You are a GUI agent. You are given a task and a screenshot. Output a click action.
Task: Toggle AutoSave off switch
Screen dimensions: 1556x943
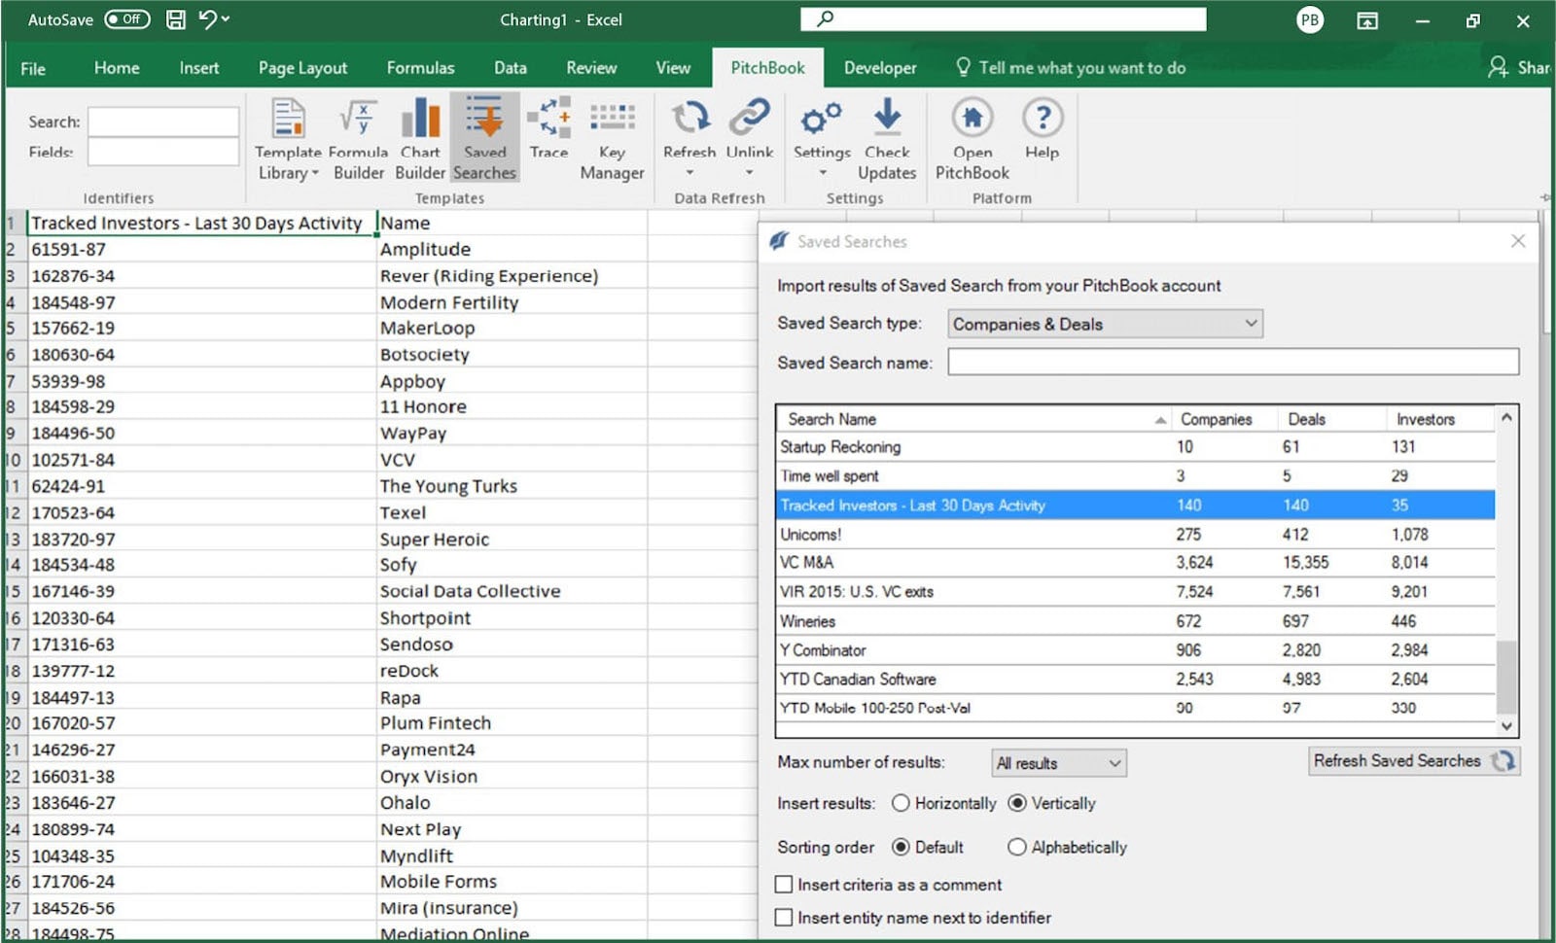(127, 18)
